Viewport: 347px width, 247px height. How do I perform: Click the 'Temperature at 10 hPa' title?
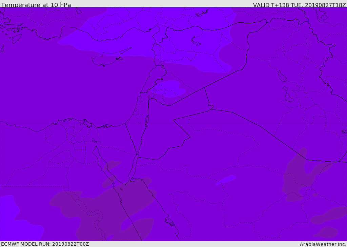point(36,5)
